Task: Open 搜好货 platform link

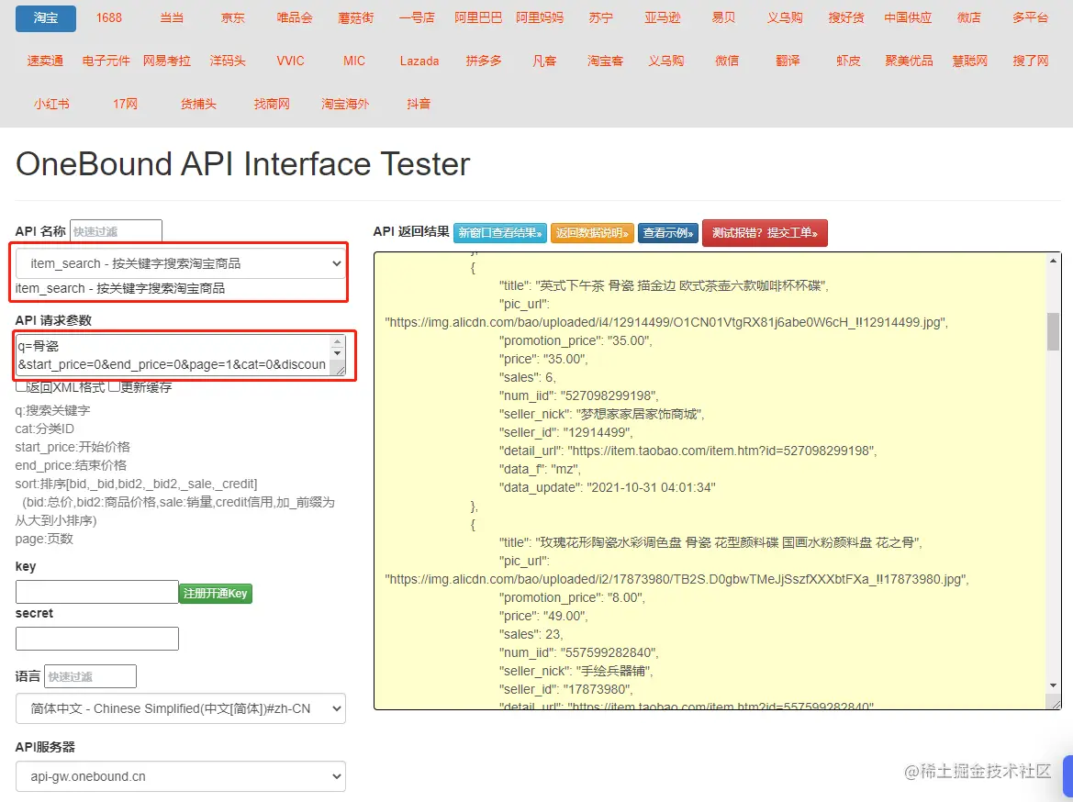Action: pos(846,18)
